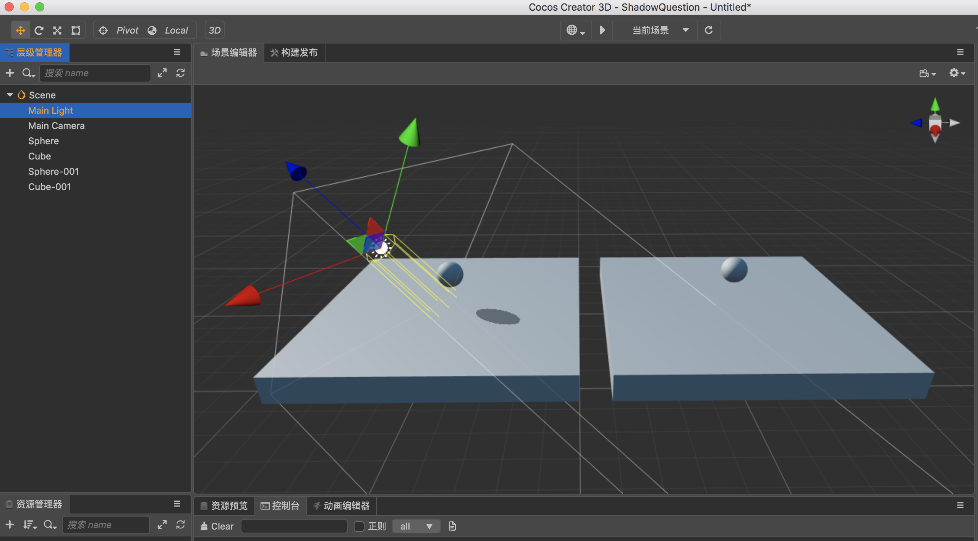Select the Rect transform tool
This screenshot has width=978, height=541.
76,30
